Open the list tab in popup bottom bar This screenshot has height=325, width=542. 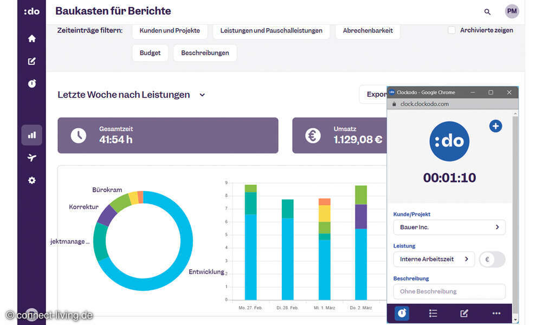433,313
